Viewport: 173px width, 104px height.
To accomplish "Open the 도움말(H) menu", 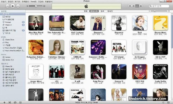I will tap(49, 2).
